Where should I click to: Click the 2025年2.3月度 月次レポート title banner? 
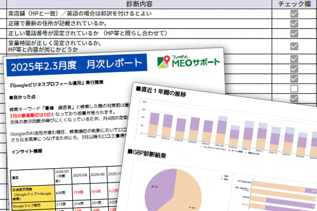pos(77,64)
